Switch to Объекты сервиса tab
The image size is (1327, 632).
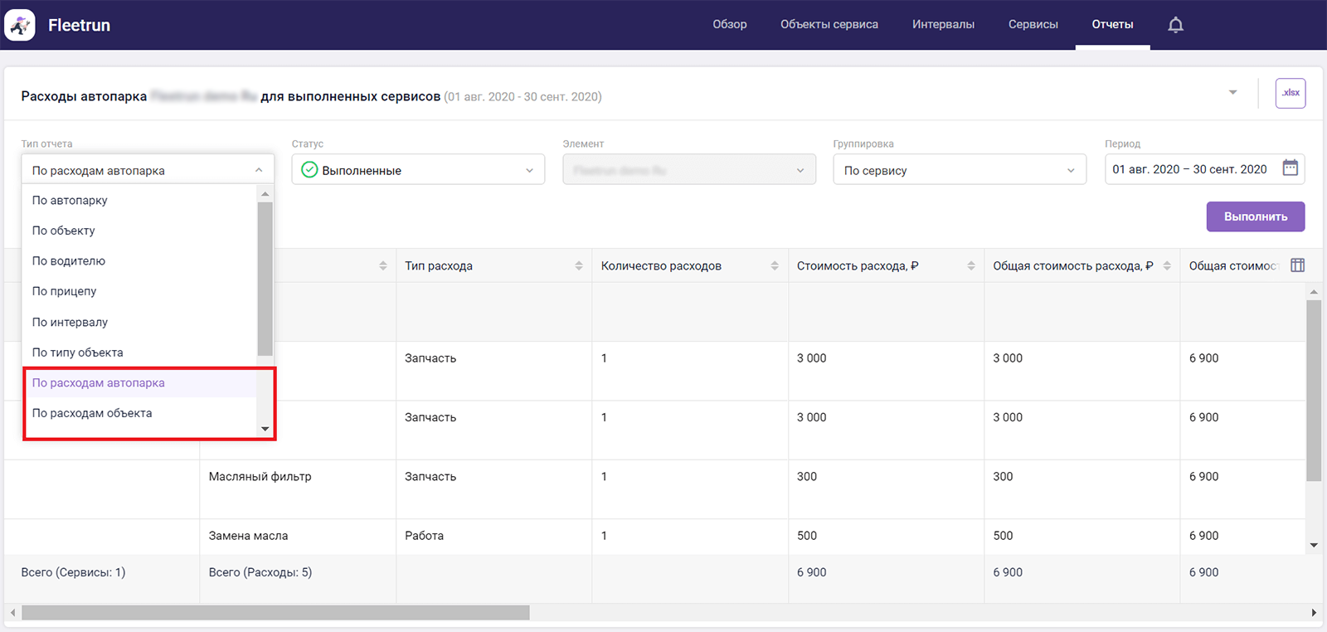[829, 25]
